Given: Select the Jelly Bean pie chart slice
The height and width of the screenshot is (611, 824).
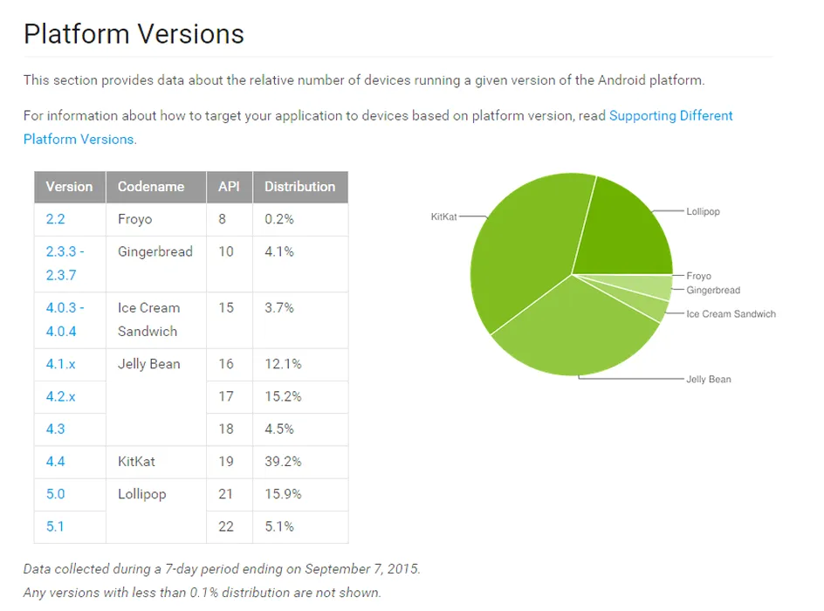Looking at the screenshot, I should pyautogui.click(x=573, y=336).
